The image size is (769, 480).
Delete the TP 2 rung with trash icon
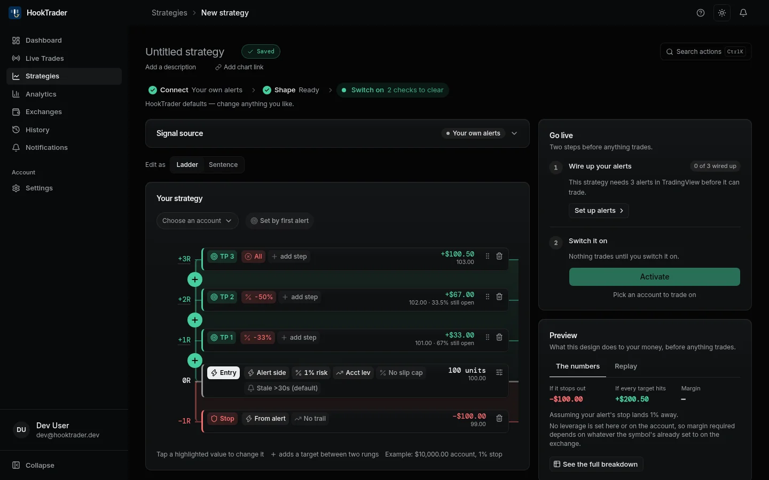[499, 297]
